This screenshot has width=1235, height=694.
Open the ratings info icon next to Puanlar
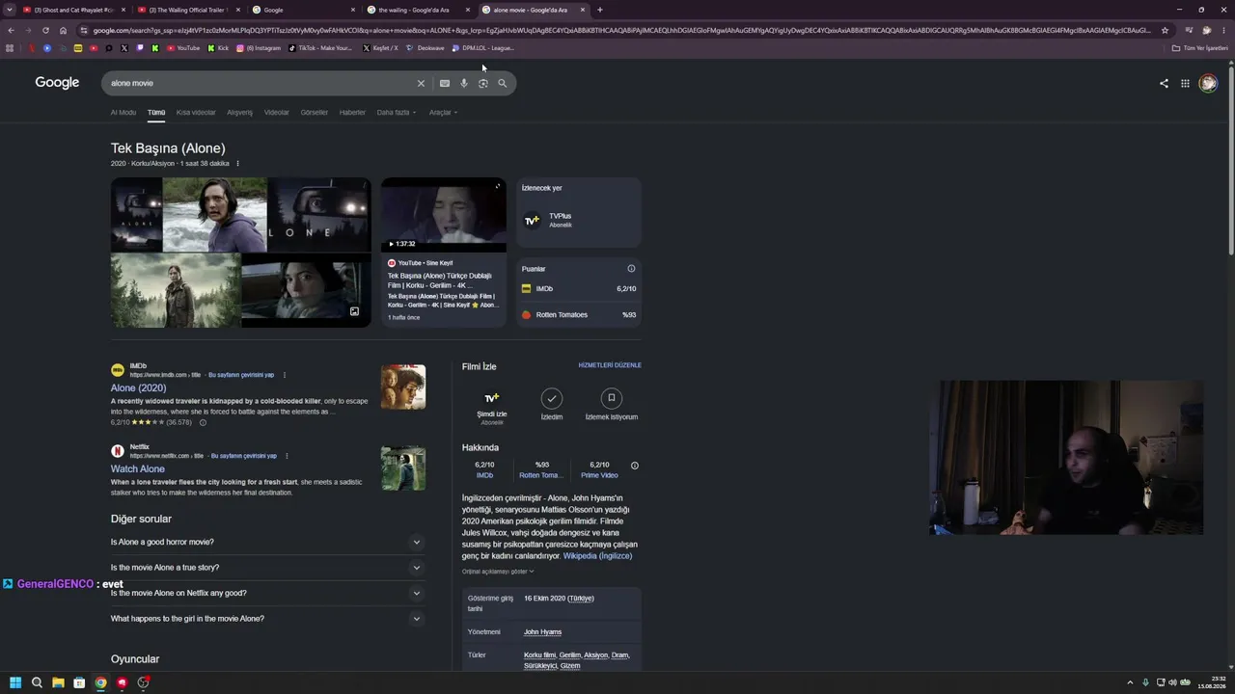[x=631, y=269]
